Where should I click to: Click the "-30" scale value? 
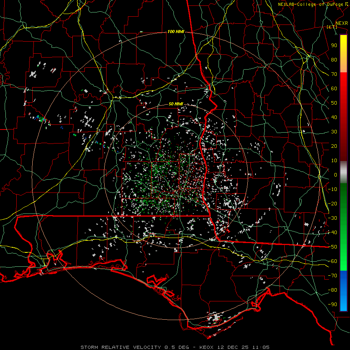[x=332, y=218]
